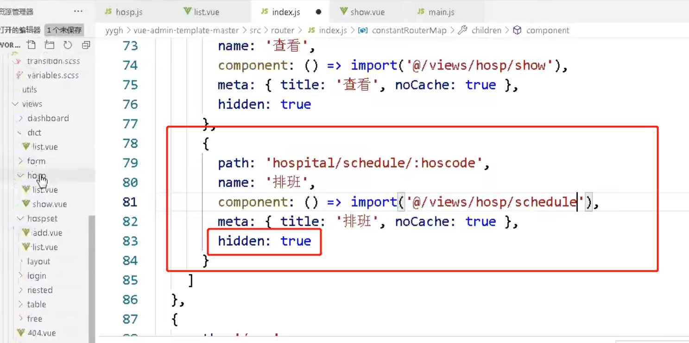Click the component breadcrumb label

[x=548, y=31]
